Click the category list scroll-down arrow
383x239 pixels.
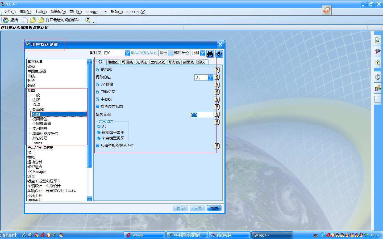pos(89,198)
